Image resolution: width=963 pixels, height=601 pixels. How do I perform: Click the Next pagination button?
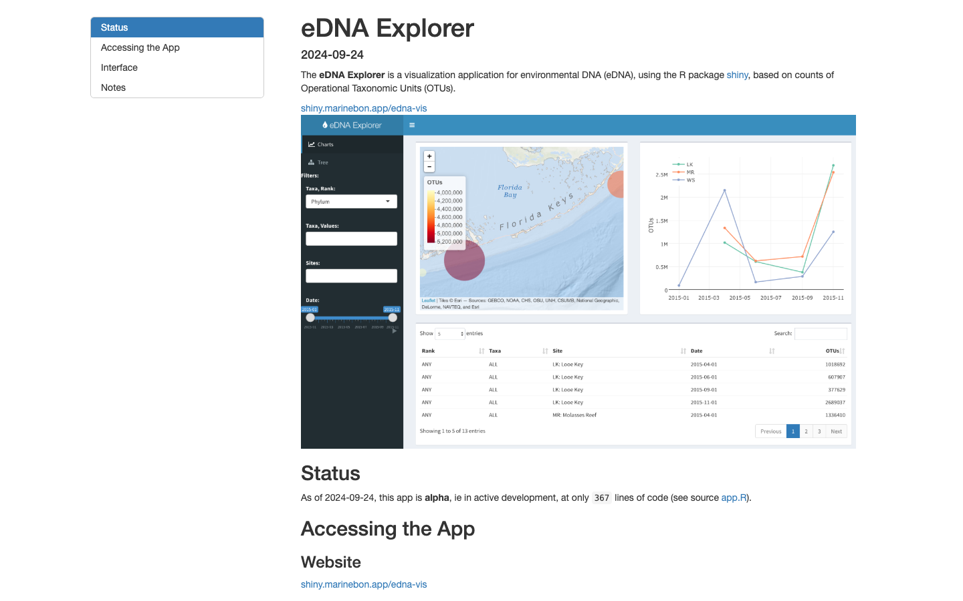point(837,431)
